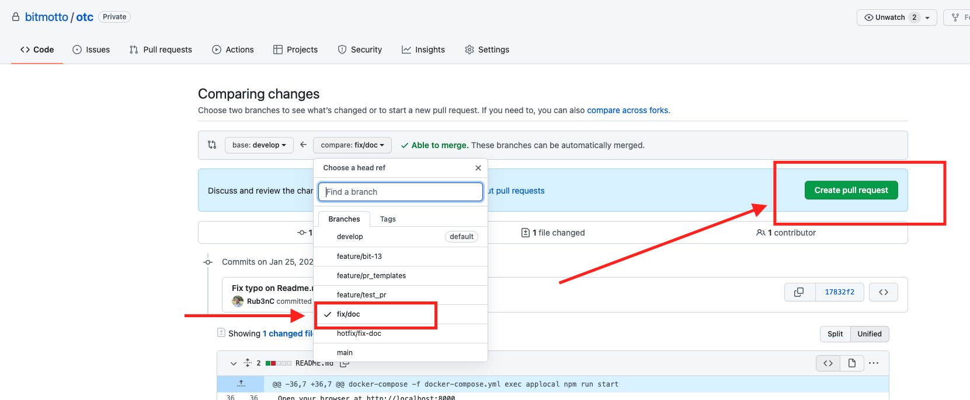Follow the compare across forks link
Screen dimensions: 970x400
pyautogui.click(x=628, y=110)
